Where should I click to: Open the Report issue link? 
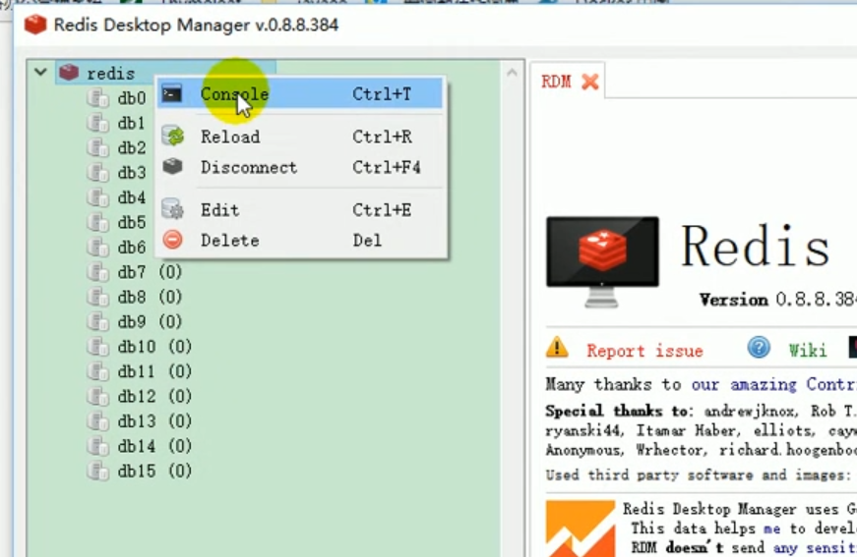644,351
